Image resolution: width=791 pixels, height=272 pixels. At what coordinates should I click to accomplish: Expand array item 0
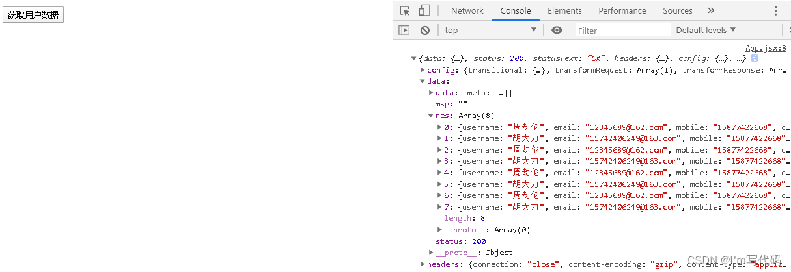coord(439,127)
